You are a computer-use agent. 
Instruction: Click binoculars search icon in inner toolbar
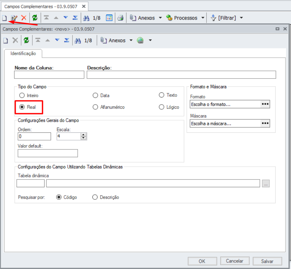pyautogui.click(x=78, y=40)
